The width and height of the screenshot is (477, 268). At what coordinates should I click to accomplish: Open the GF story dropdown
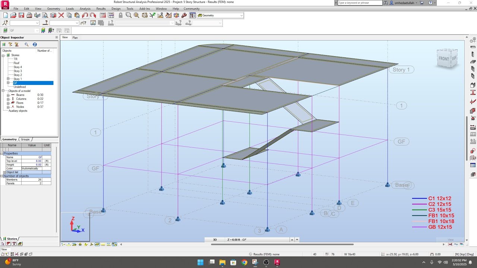[37, 31]
